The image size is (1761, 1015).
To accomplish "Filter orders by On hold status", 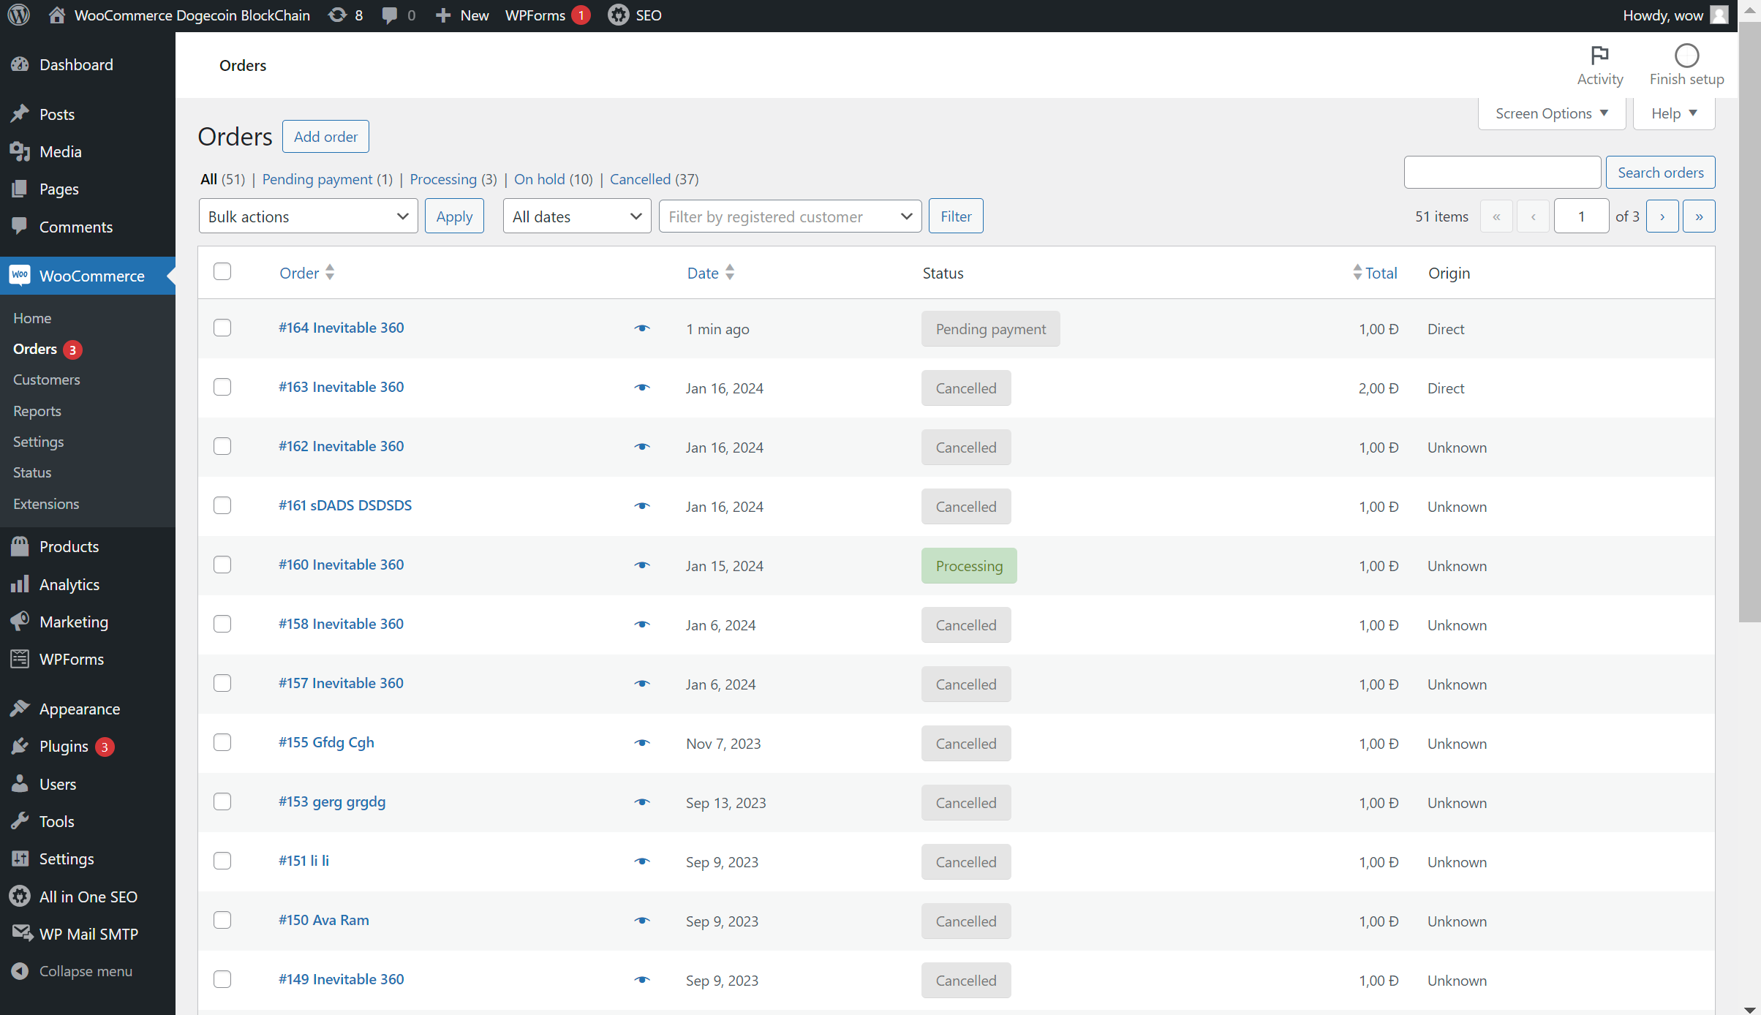I will [539, 179].
